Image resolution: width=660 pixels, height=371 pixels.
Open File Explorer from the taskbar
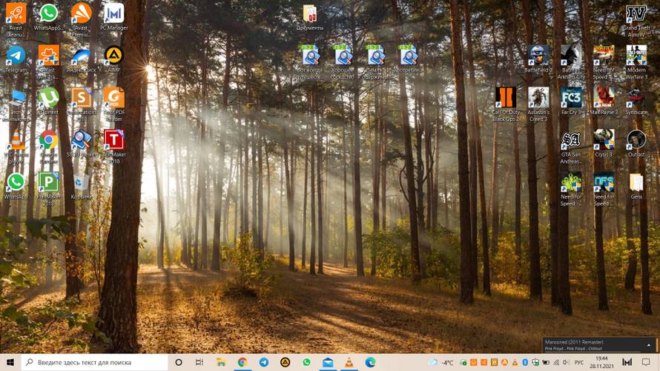[x=221, y=362]
